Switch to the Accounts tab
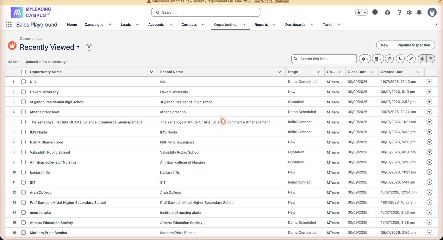 tap(156, 24)
